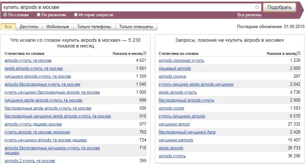The image size is (306, 164).
Task: Select the 'История запросов' radio option
Action: 76,15
